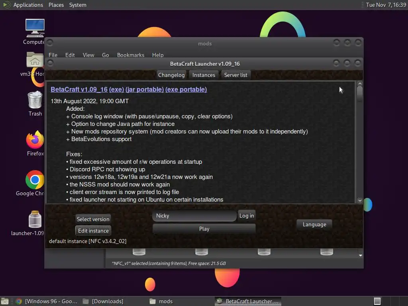The image size is (408, 306).
Task: Open the Trash desktop icon
Action: [35, 100]
